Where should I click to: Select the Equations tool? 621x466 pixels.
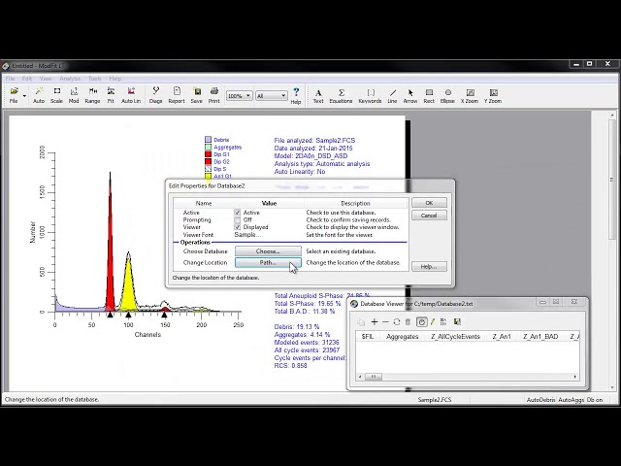coord(341,96)
